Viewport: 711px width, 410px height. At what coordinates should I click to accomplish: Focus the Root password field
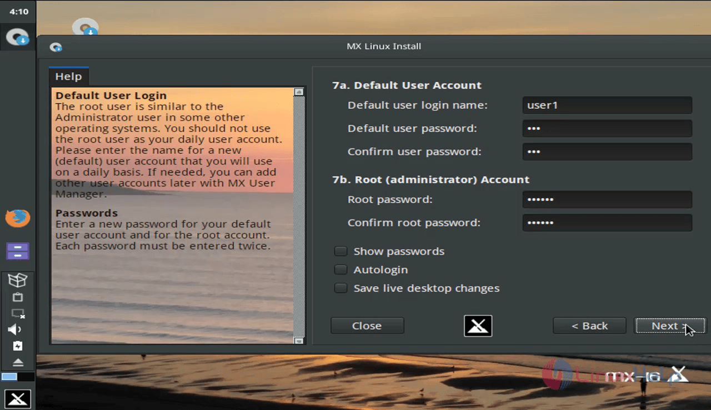[607, 199]
